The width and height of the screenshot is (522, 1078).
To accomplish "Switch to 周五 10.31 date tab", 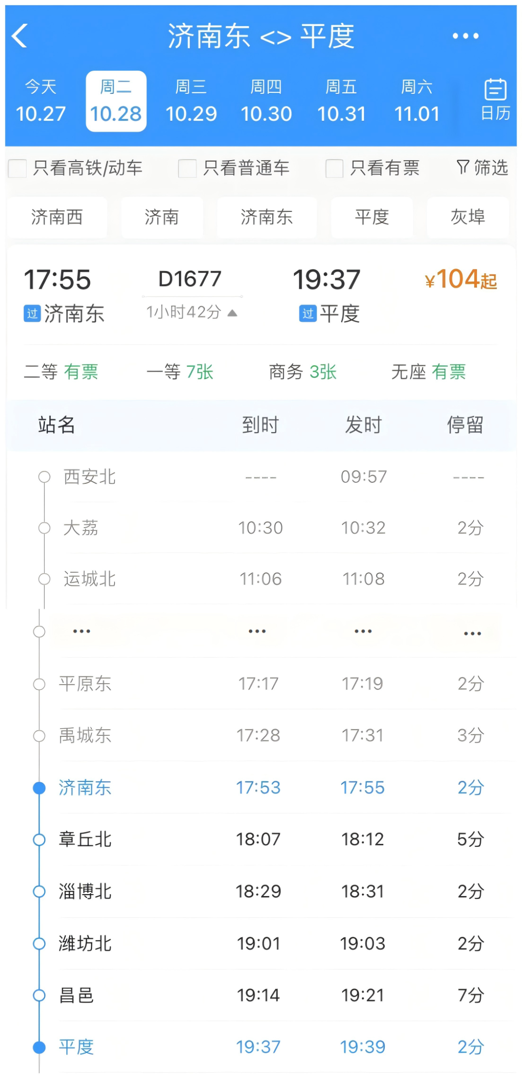I will pos(341,101).
